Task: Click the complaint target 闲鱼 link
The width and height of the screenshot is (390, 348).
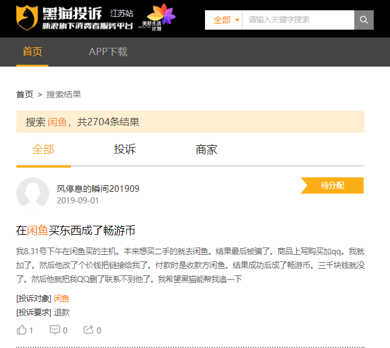Action: (62, 298)
